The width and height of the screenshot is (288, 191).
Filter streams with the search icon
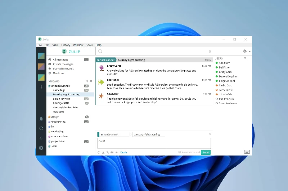[x=87, y=81]
